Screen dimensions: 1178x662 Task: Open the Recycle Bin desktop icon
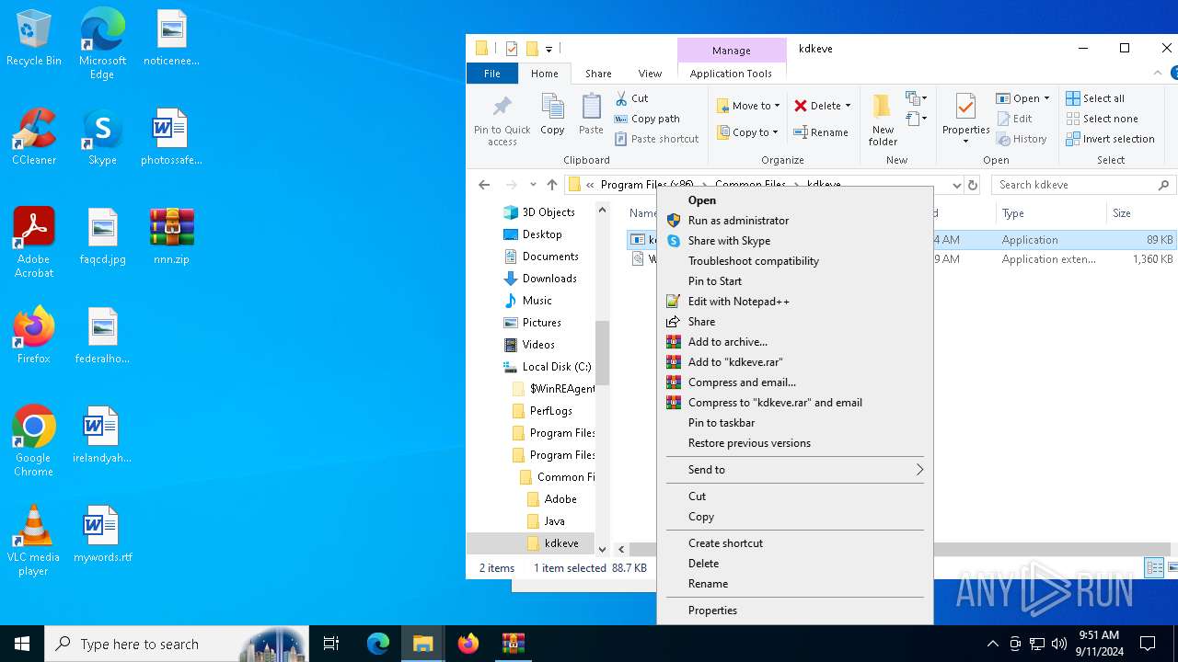point(34,40)
